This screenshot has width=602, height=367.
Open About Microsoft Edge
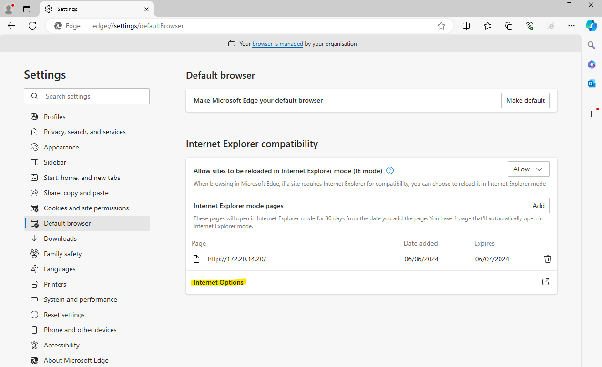(87, 360)
